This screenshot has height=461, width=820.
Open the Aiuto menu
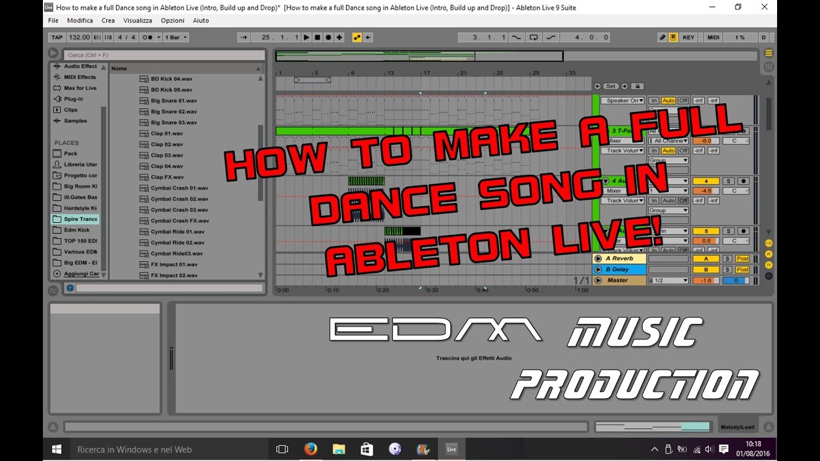coord(201,20)
